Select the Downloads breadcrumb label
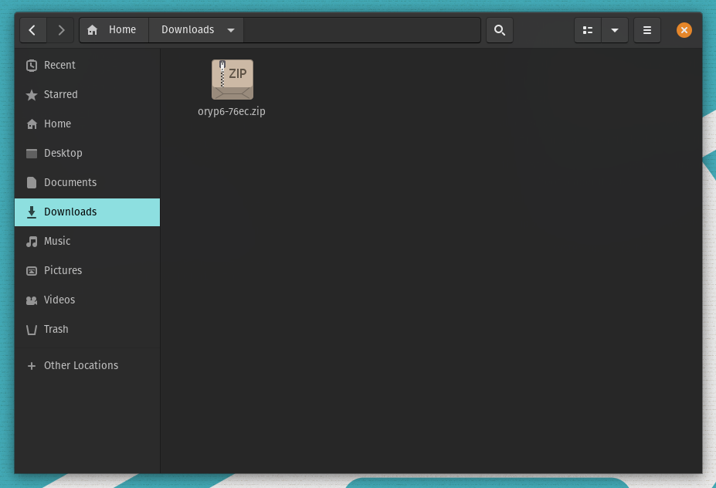Image resolution: width=716 pixels, height=488 pixels. point(189,29)
